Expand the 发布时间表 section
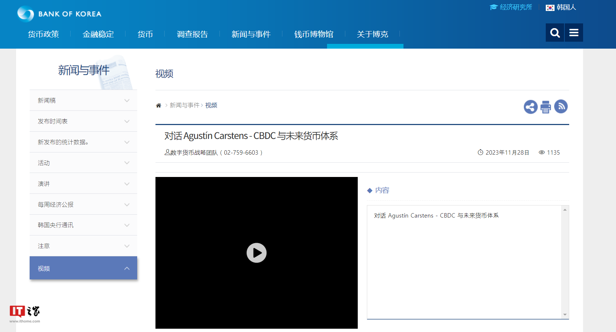Screen dimensions: 616x332 pyautogui.click(x=83, y=121)
